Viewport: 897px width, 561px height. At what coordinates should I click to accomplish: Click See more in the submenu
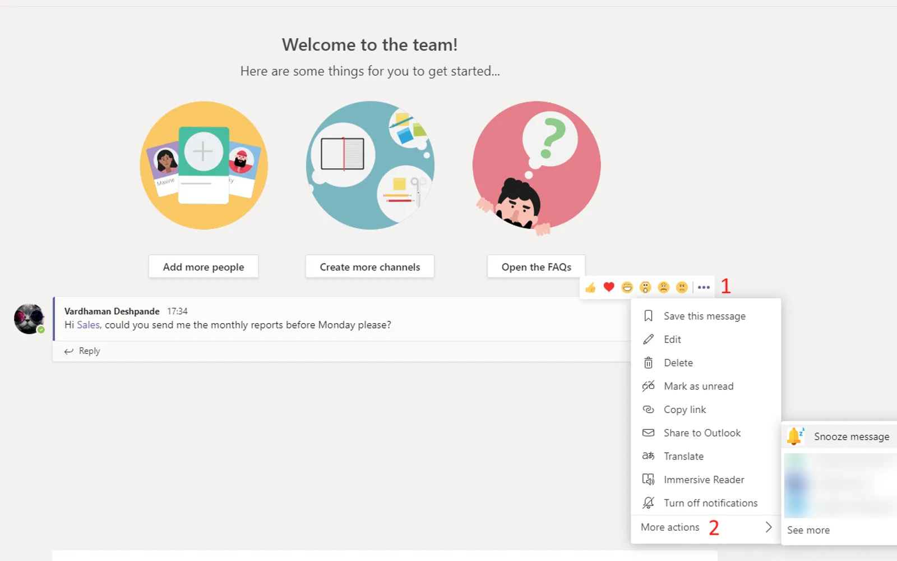pos(808,530)
